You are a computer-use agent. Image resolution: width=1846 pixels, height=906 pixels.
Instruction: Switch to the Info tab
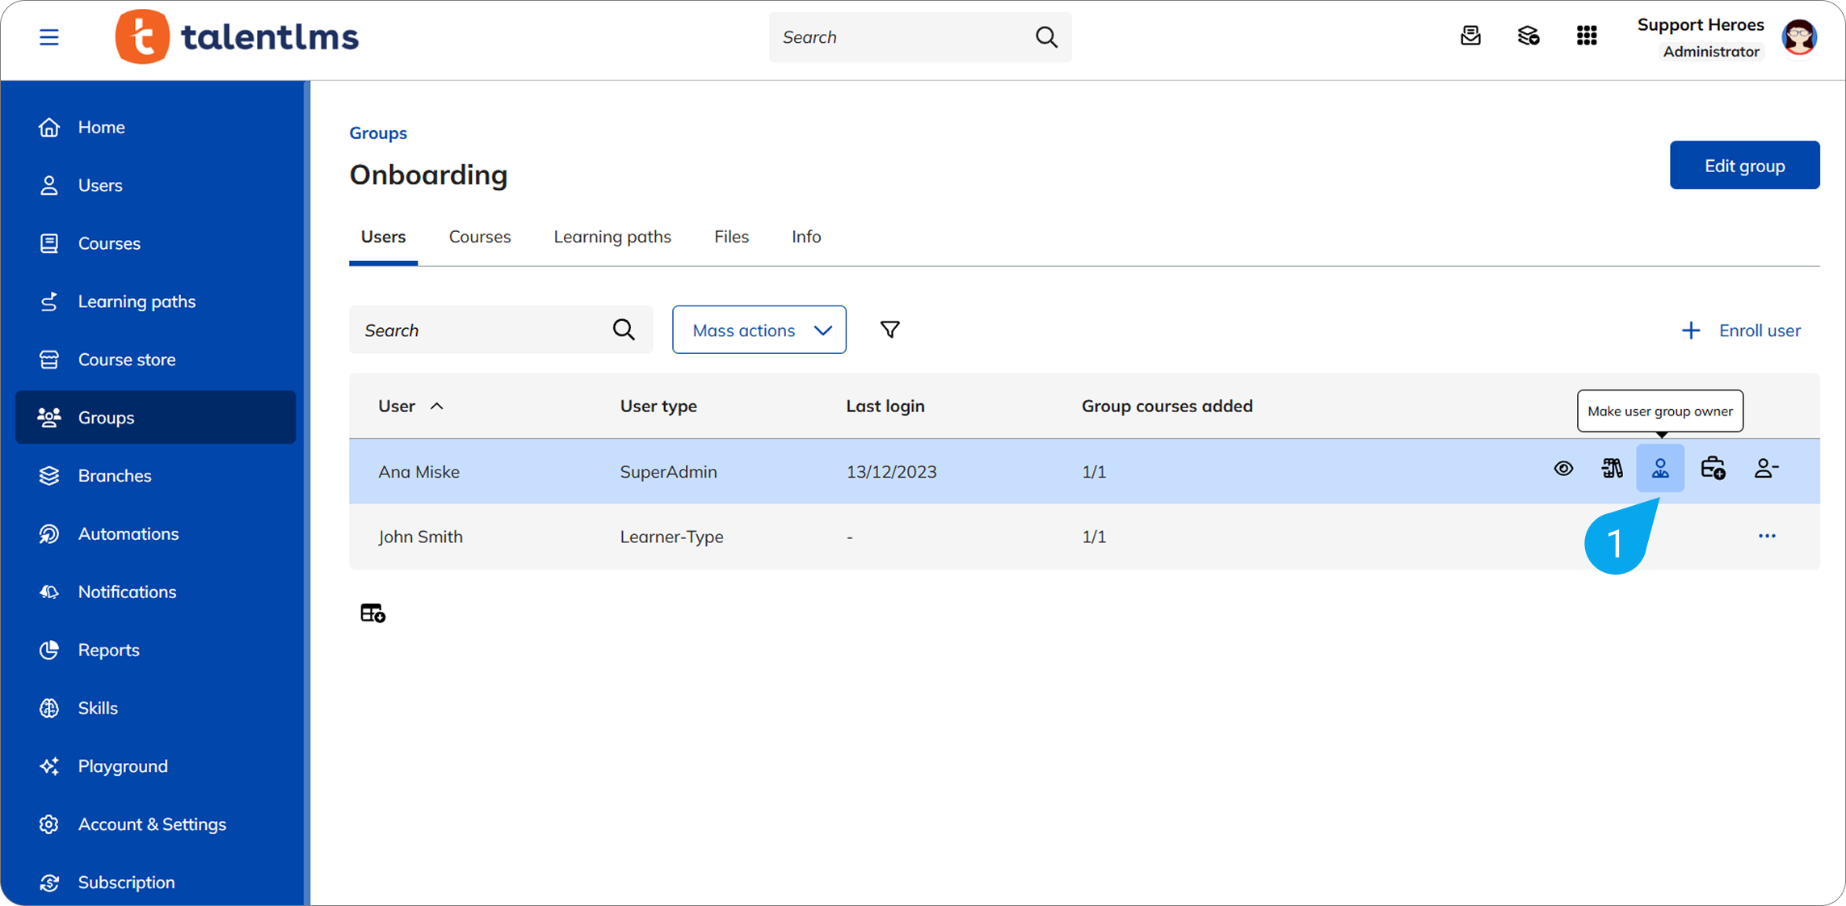coord(806,237)
